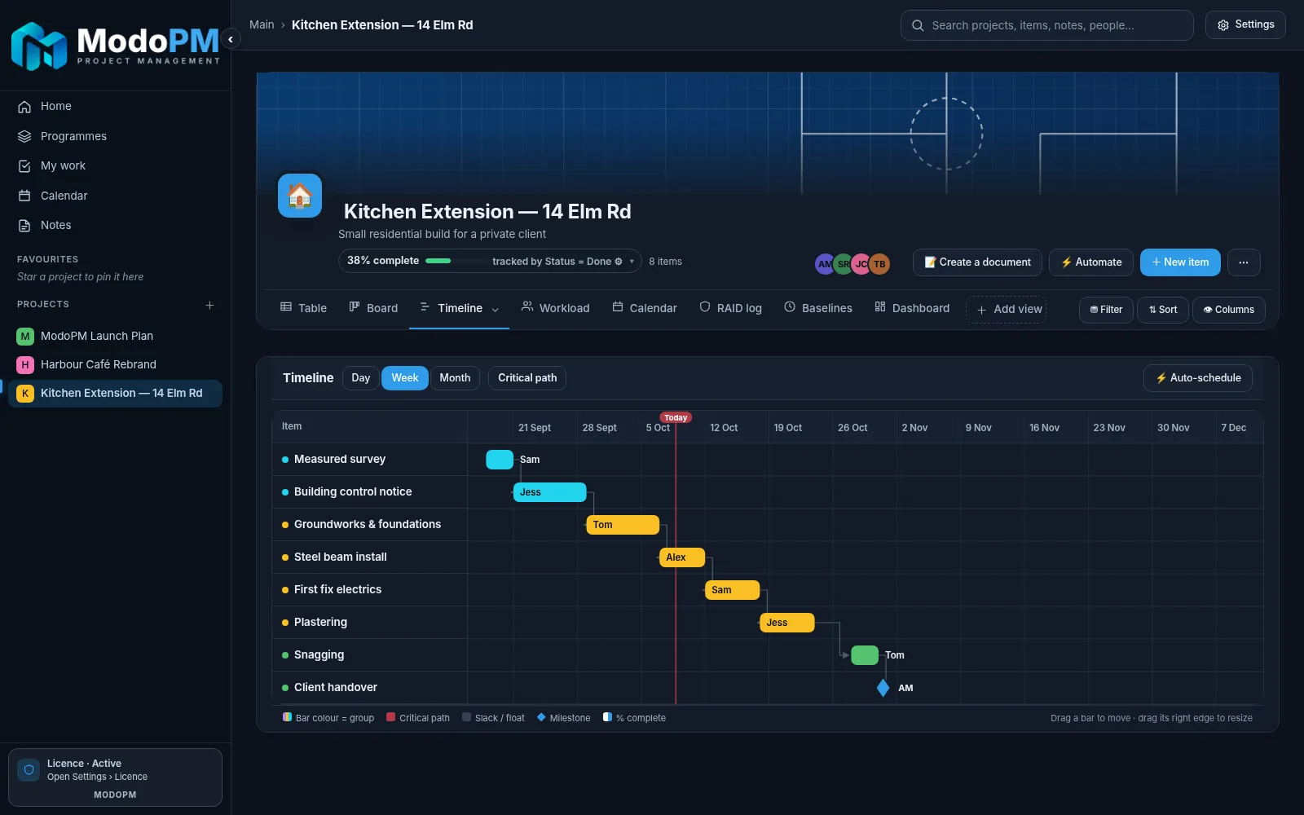Screen dimensions: 1304x815
Task: Switch timeline scale to Week
Action: click(405, 378)
